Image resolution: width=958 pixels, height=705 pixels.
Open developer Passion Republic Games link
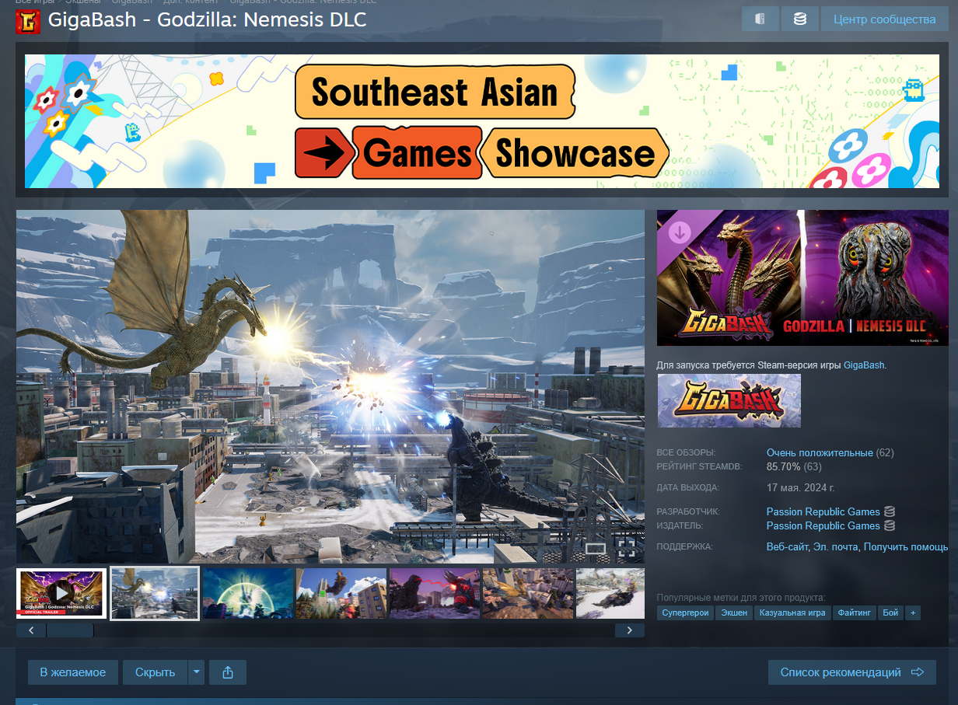(x=823, y=511)
